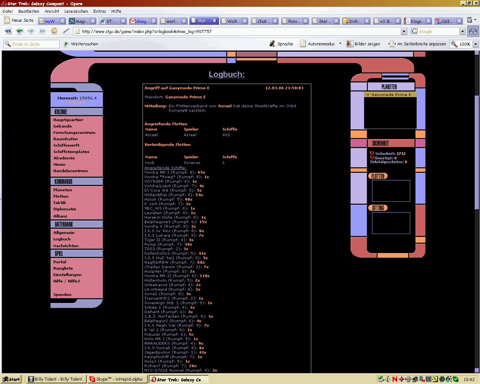This screenshot has width=480, height=384.
Task: Click the browser Back arrow button
Action: tap(19, 31)
